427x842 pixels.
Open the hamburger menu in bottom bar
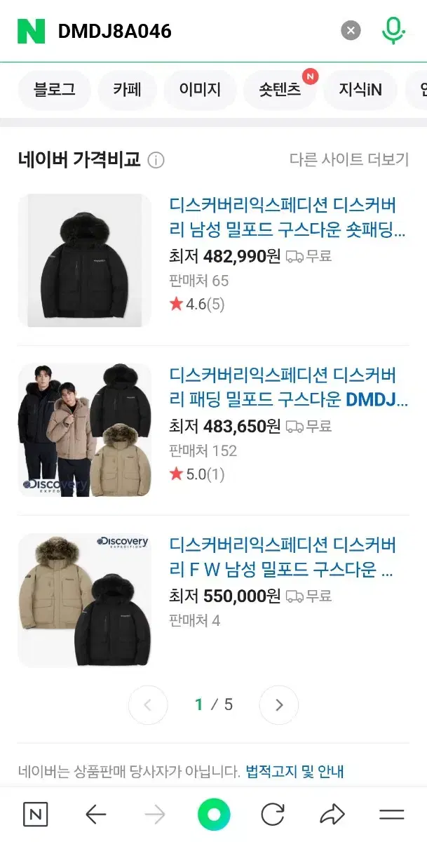pyautogui.click(x=391, y=814)
